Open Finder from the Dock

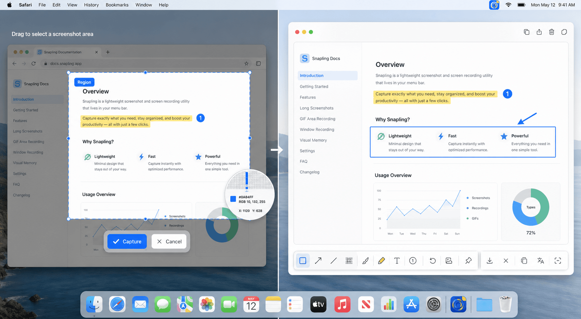point(94,304)
